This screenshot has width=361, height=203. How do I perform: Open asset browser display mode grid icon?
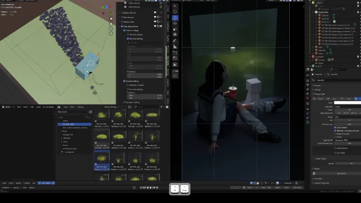(130, 107)
